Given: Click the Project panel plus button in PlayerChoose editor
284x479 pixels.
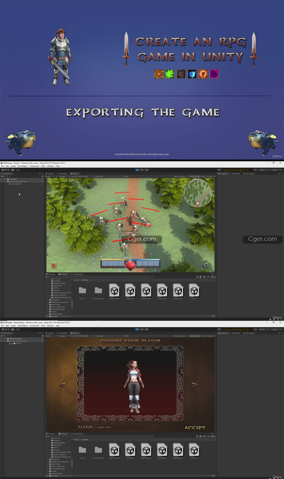Looking at the screenshot, I should click(47, 436).
